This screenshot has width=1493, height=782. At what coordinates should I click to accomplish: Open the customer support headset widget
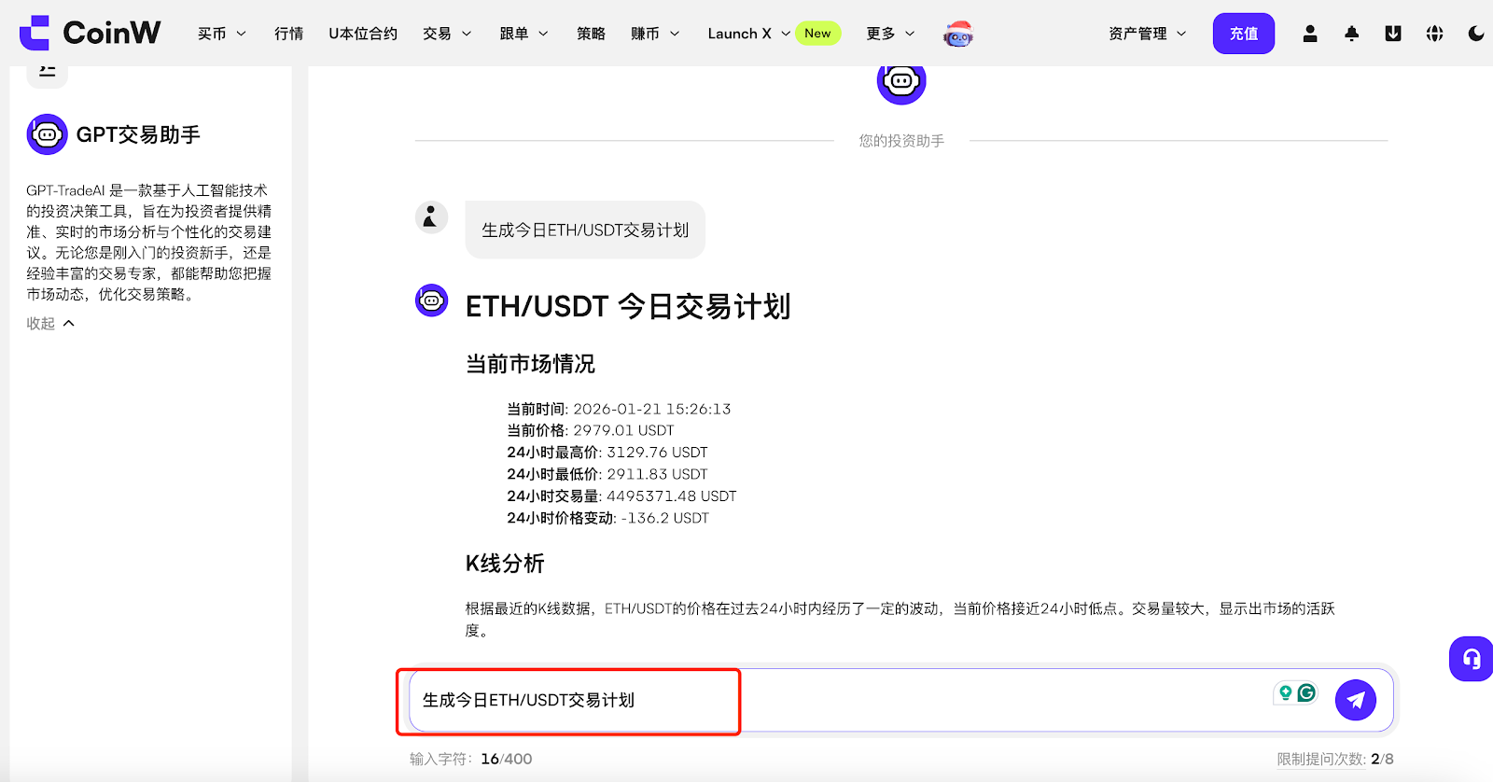1472,659
